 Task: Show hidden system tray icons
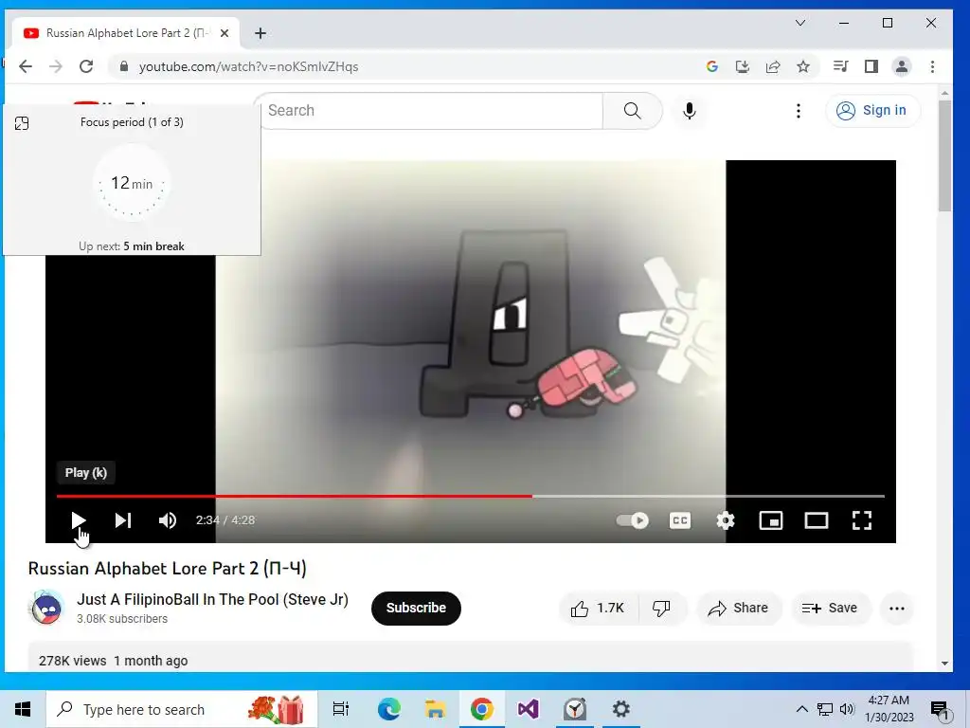(801, 709)
